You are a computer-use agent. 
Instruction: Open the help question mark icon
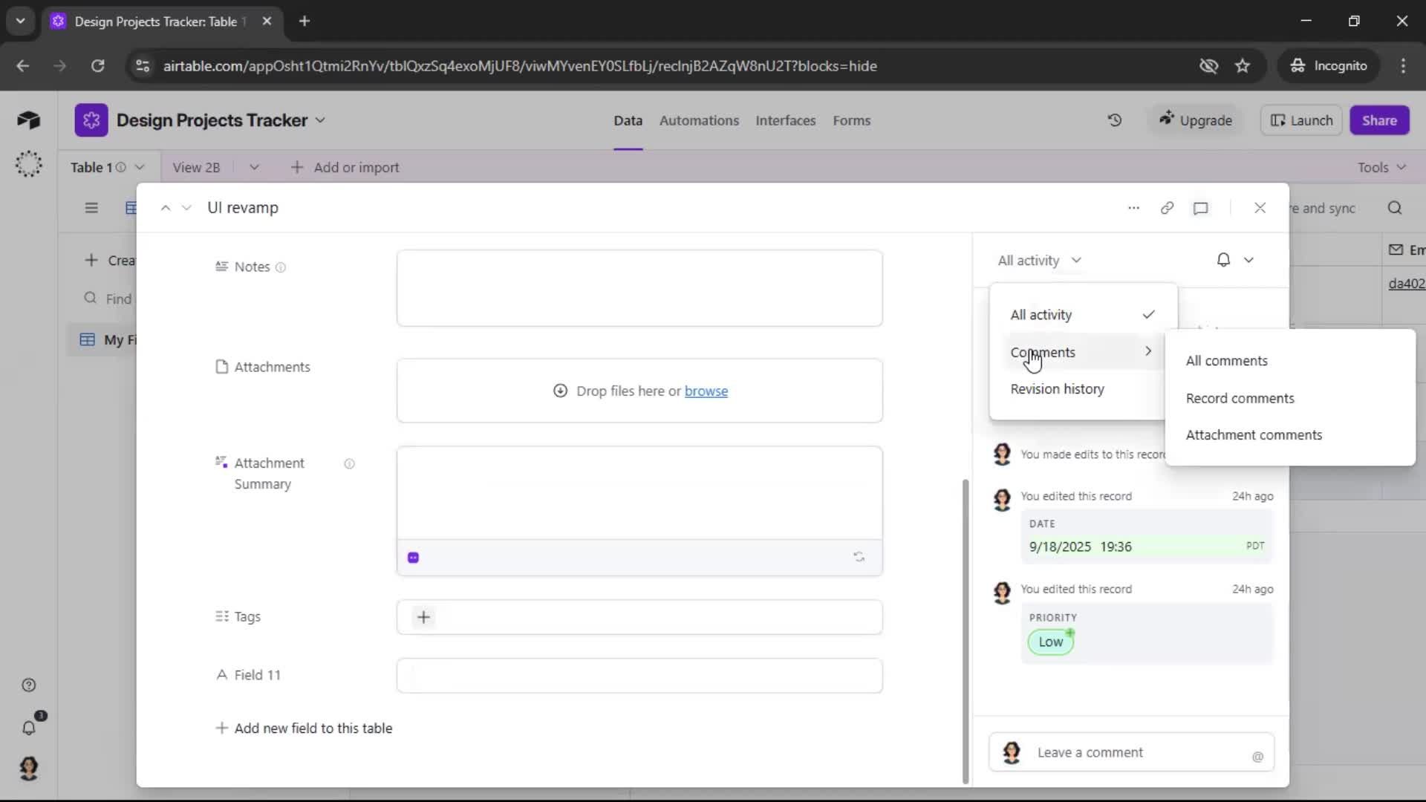point(28,685)
